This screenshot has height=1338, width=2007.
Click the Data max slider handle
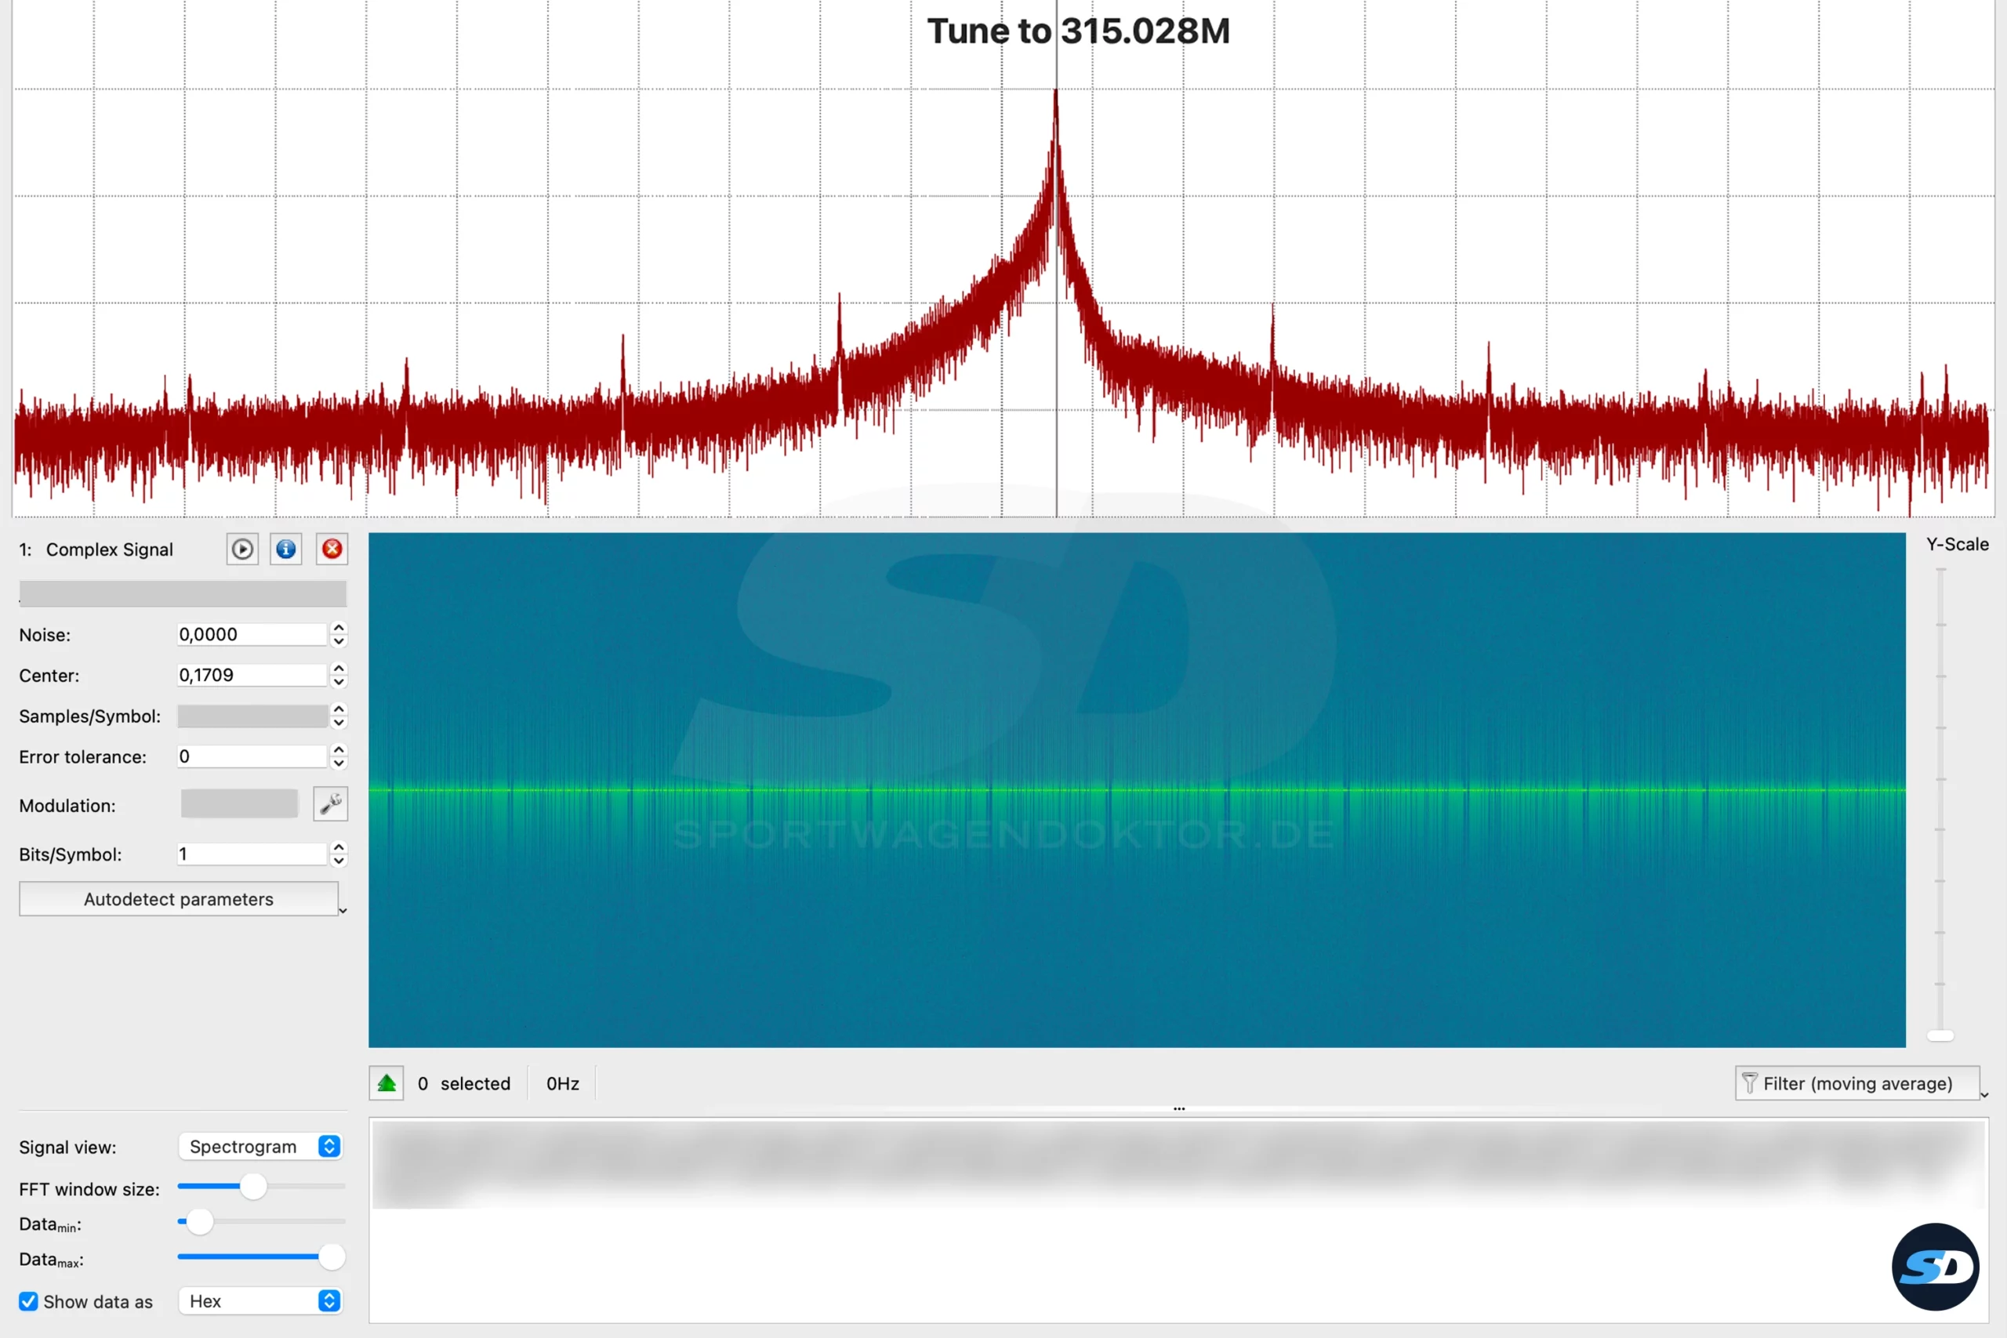[x=331, y=1256]
